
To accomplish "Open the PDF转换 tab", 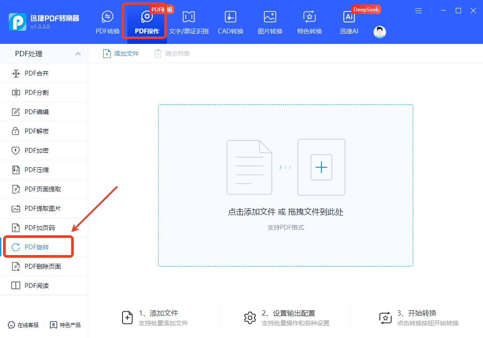I will 108,22.
